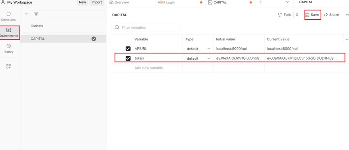Click the Type column header
The width and height of the screenshot is (349, 150).
click(x=189, y=39)
